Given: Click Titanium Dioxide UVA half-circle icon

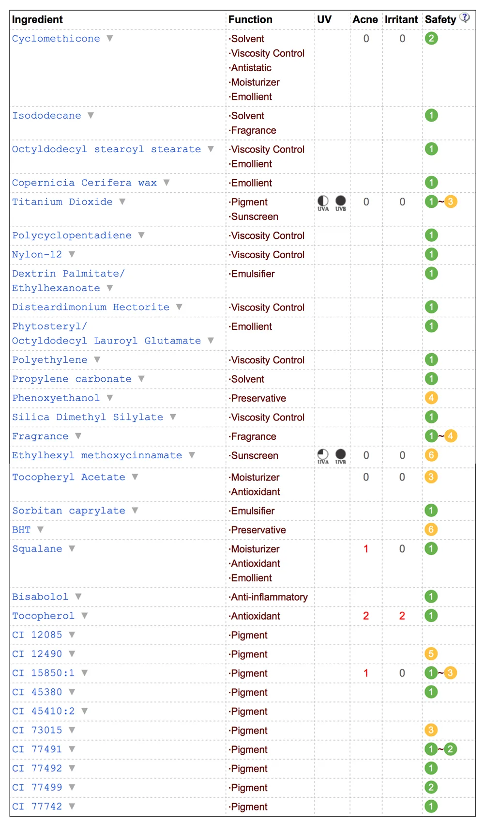Looking at the screenshot, I should coord(323,201).
